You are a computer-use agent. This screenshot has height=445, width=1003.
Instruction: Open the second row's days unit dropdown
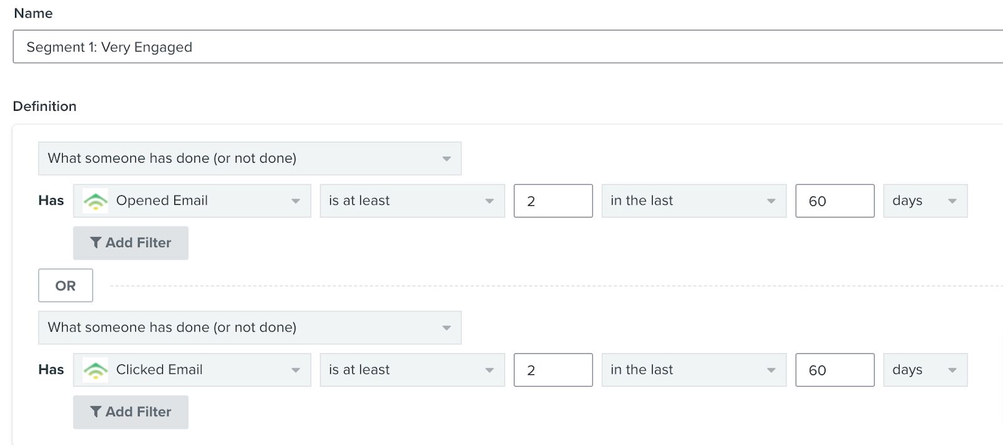[x=925, y=370]
